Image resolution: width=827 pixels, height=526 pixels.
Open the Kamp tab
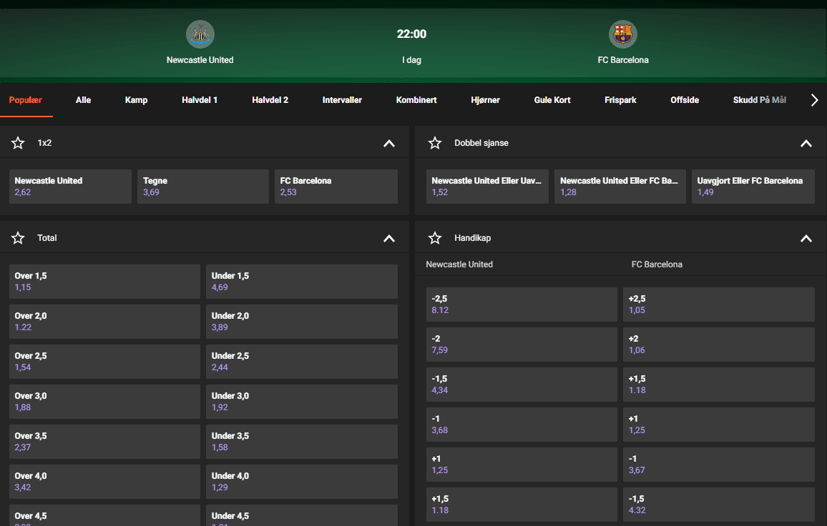pos(136,99)
